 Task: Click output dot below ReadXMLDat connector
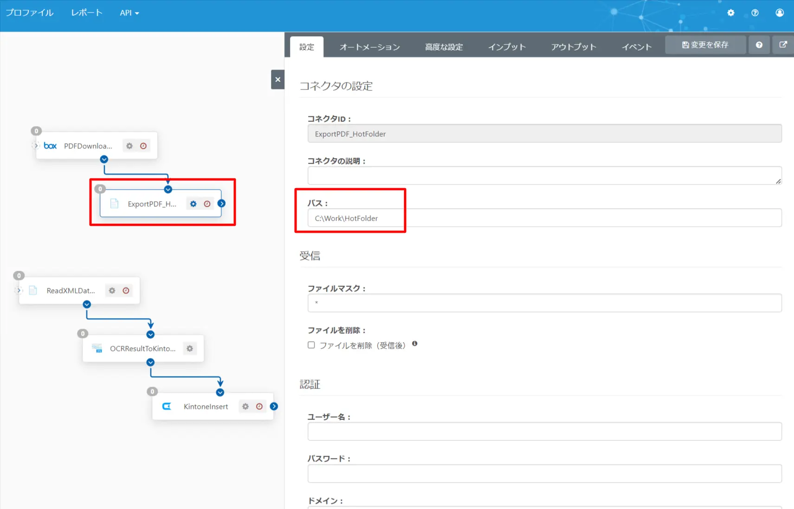click(87, 305)
